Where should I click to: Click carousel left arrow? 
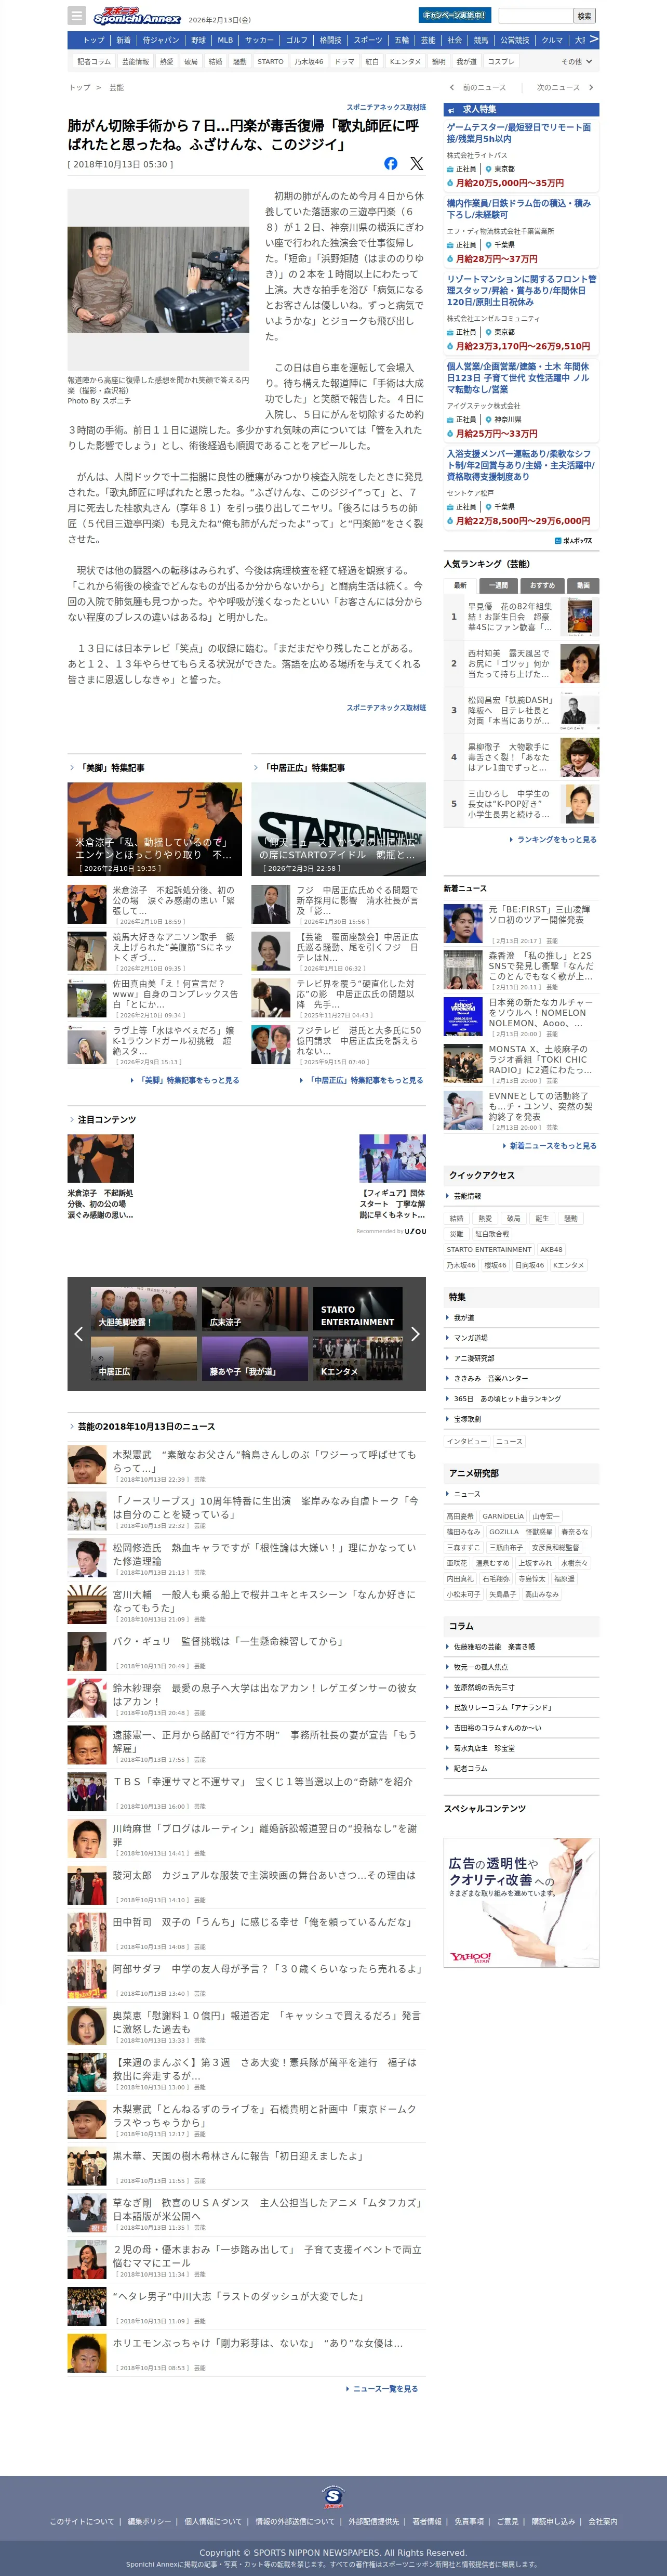coord(78,1333)
